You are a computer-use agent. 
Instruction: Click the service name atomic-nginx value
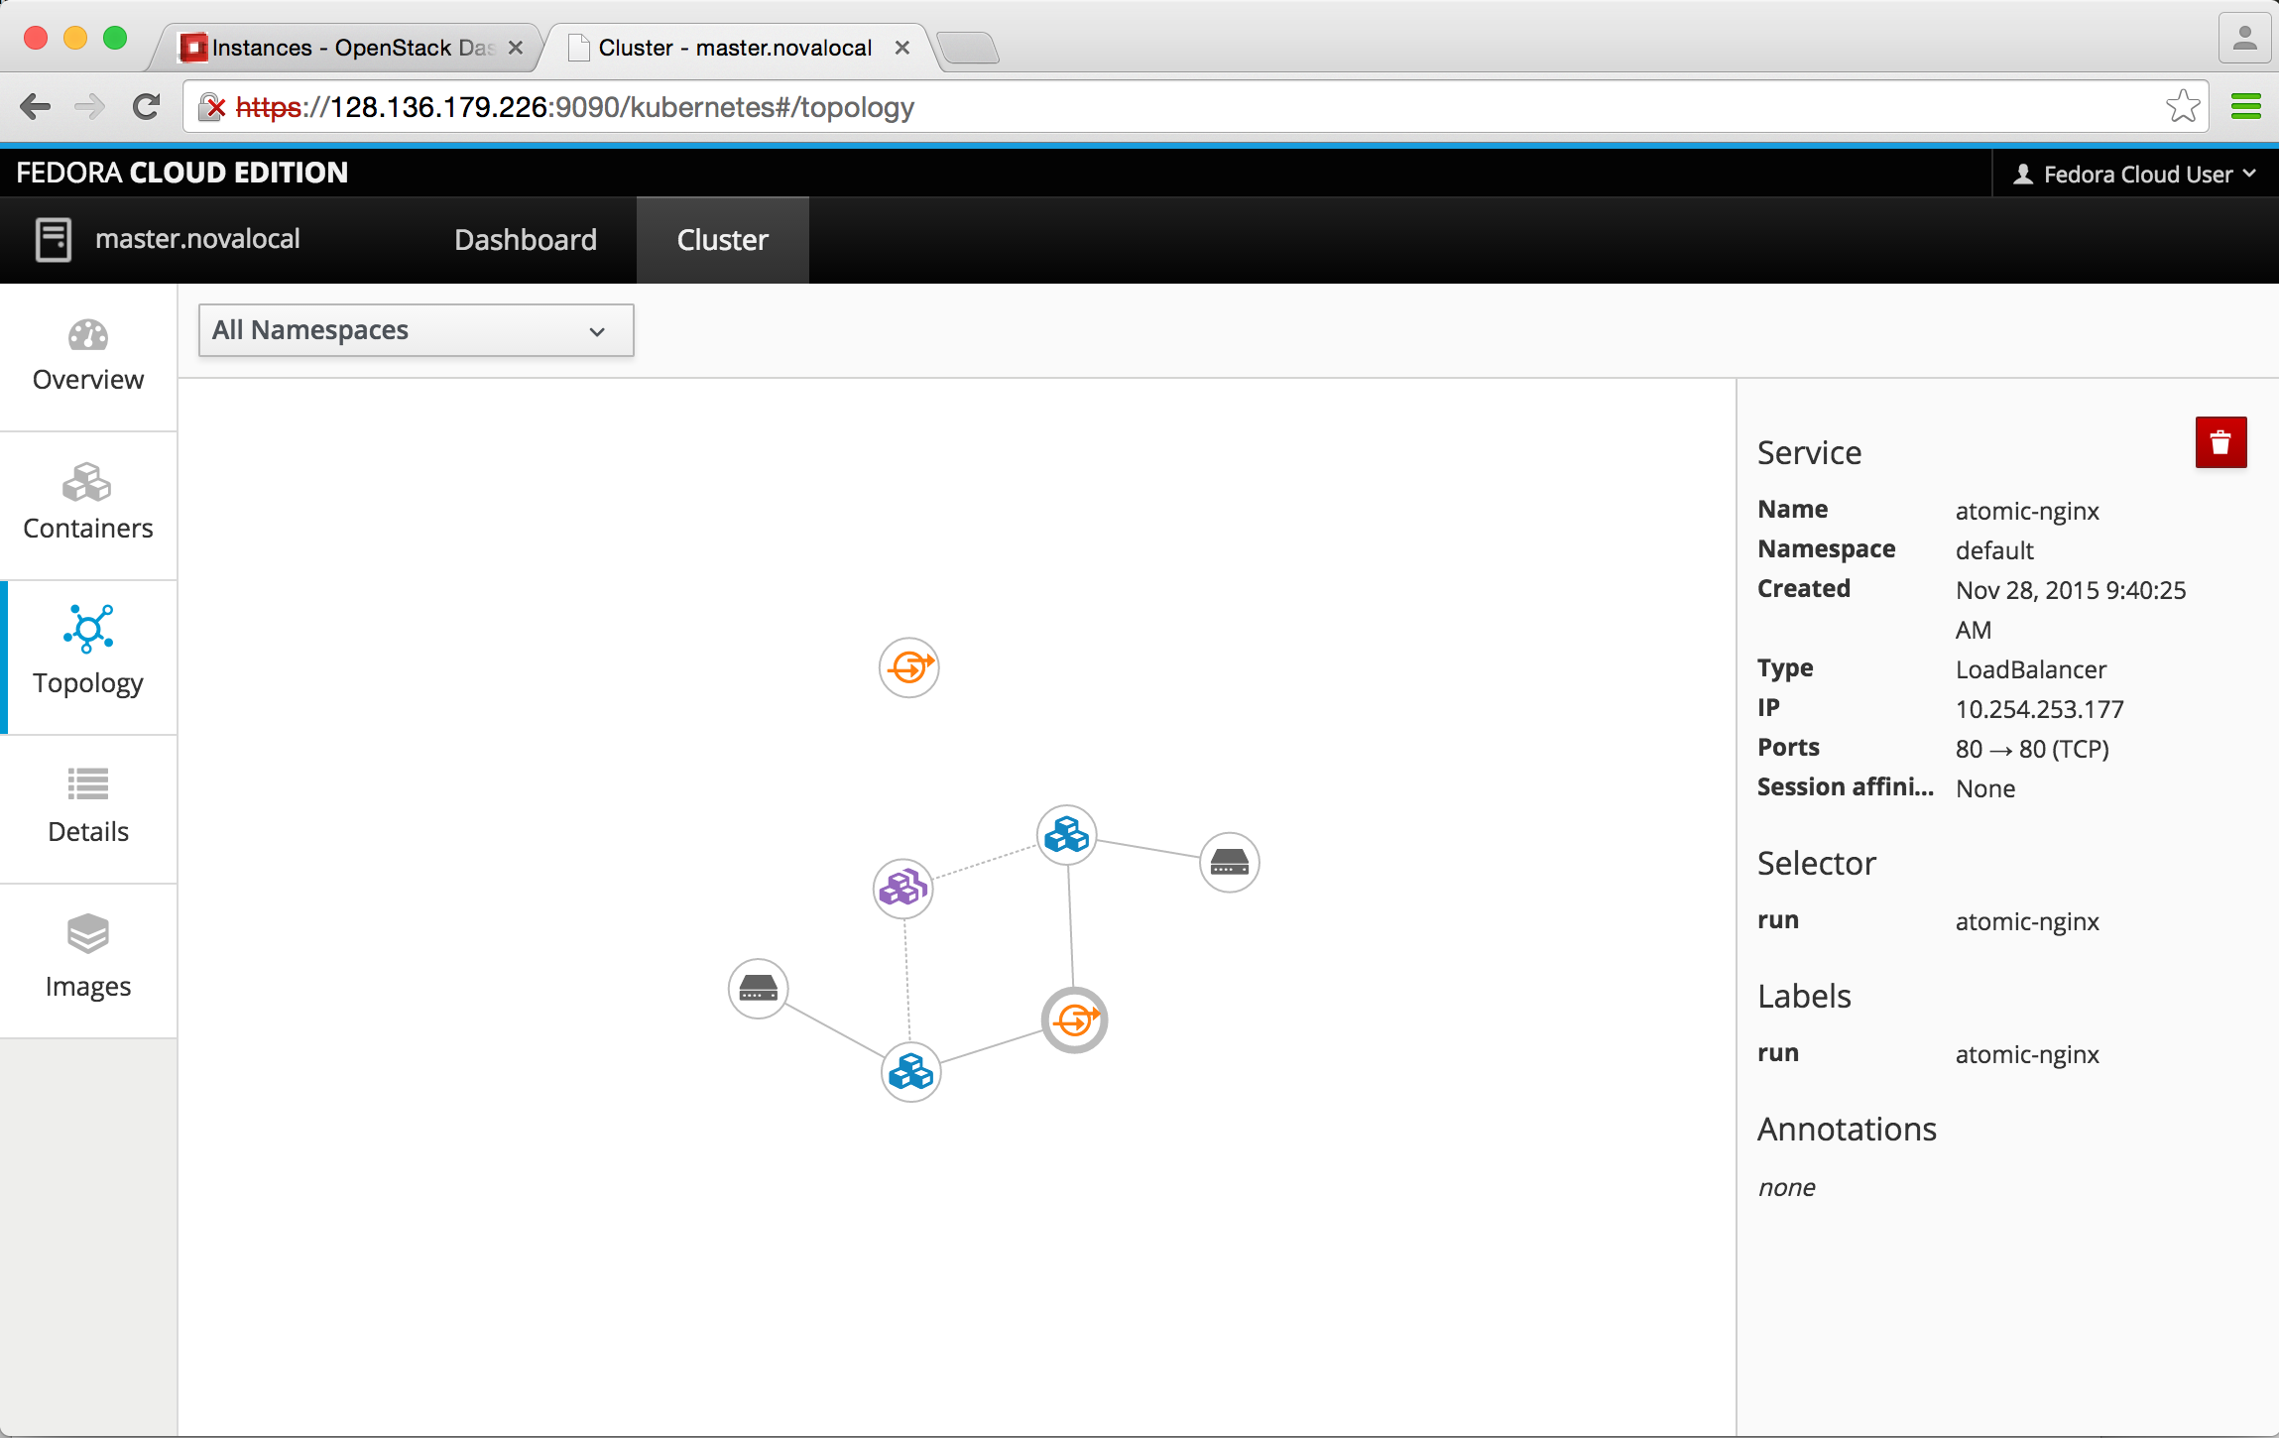point(2027,511)
